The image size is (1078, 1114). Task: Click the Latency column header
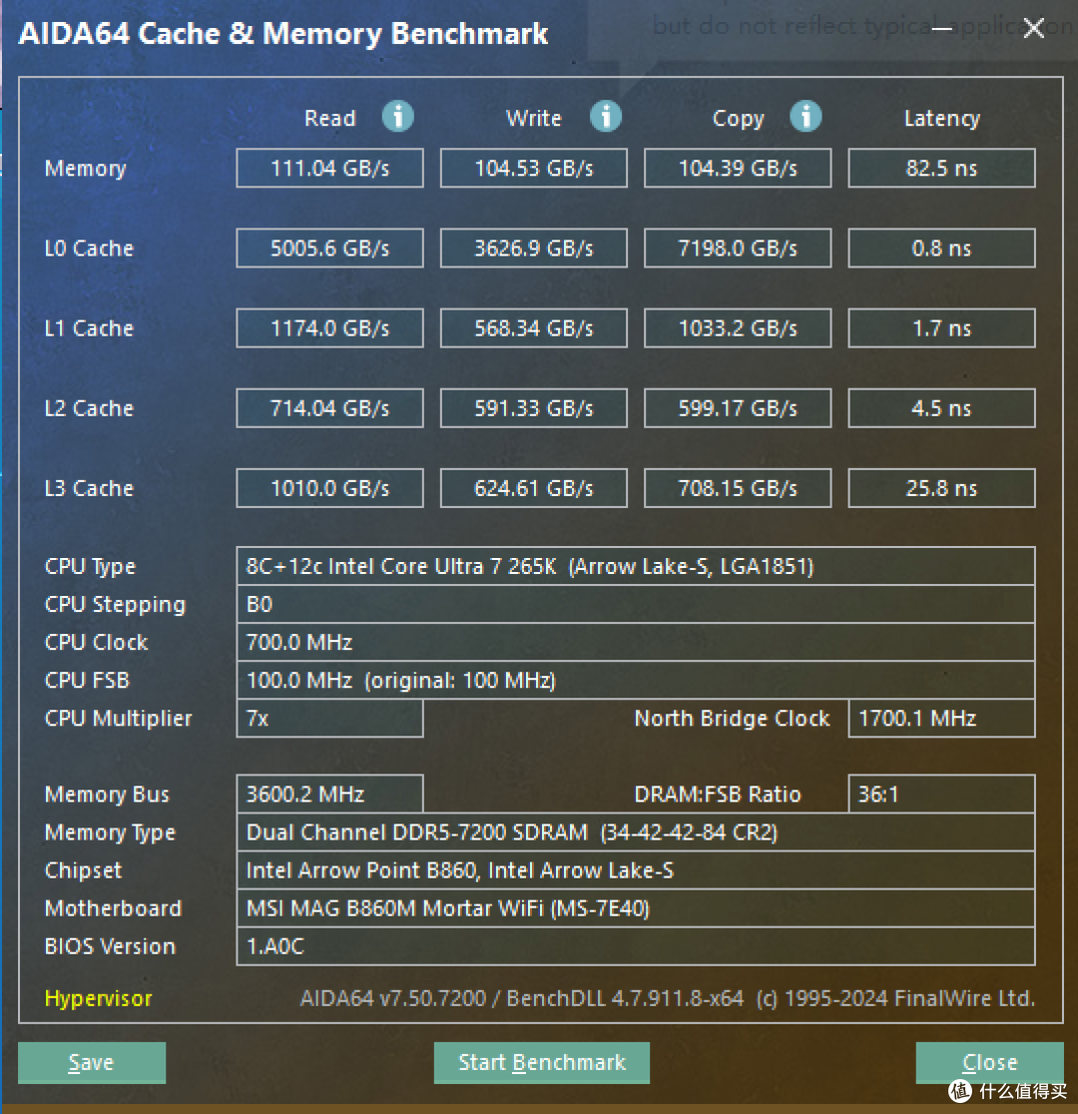(941, 118)
